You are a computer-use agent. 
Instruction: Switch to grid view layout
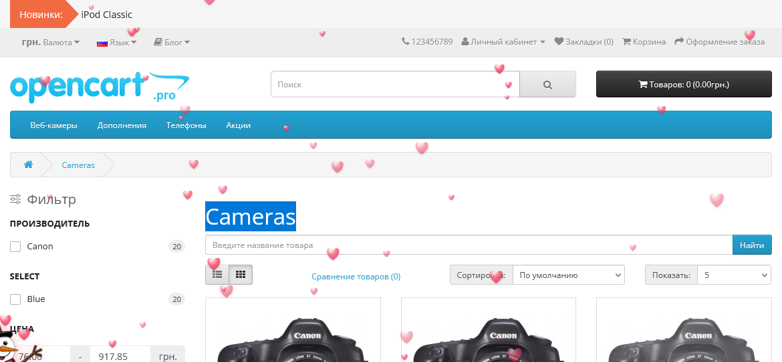click(241, 274)
